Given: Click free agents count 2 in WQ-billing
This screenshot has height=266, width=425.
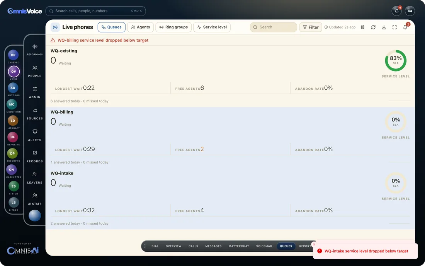Looking at the screenshot, I should [202, 149].
